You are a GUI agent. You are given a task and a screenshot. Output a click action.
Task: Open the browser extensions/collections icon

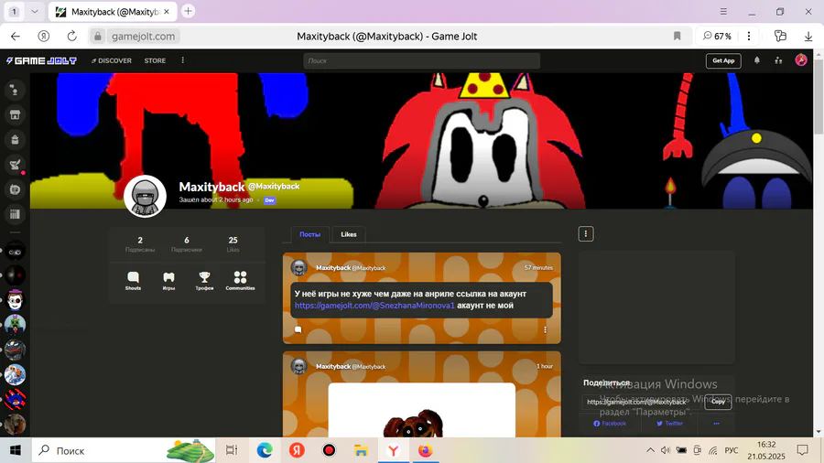[780, 37]
